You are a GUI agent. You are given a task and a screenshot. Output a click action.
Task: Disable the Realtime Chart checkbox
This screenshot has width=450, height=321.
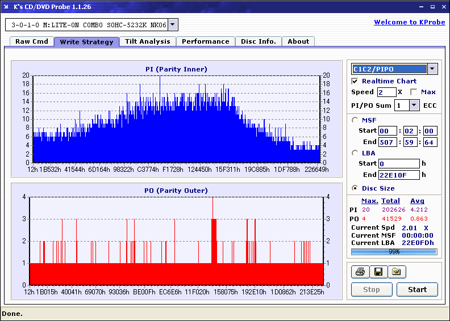355,82
